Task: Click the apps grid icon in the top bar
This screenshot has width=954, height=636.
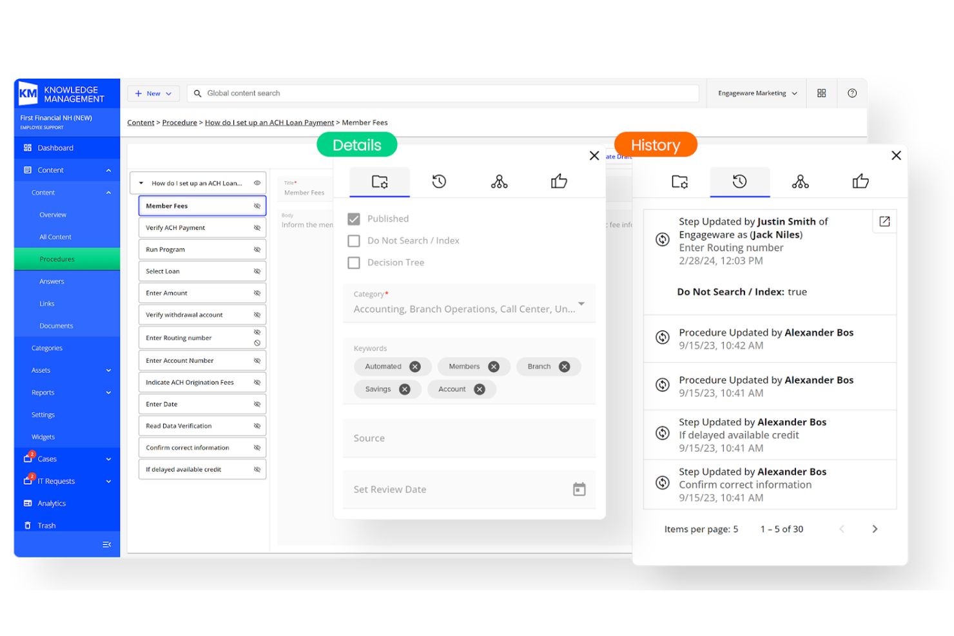Action: coord(821,93)
